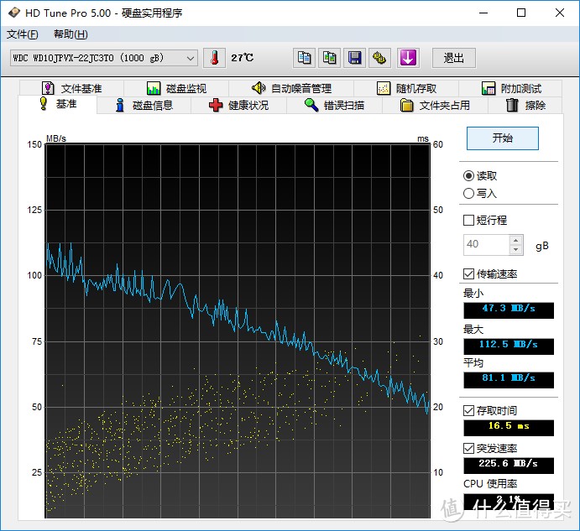Decrease short stroke value with down arrow
Viewport: 580px width, 531px height.
[516, 250]
